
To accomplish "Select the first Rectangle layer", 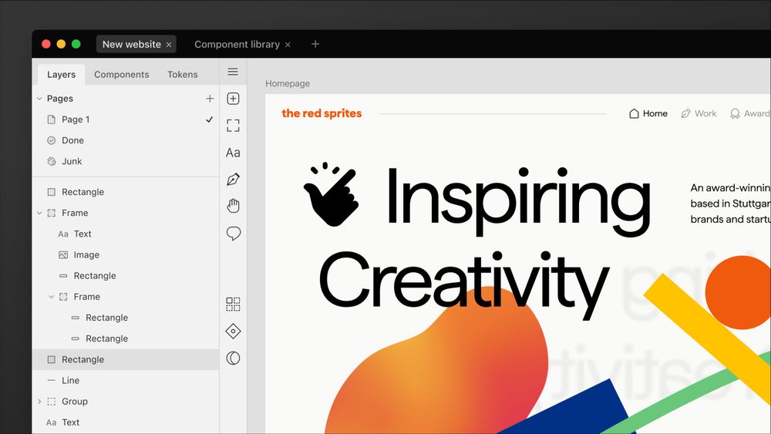I will point(126,192).
